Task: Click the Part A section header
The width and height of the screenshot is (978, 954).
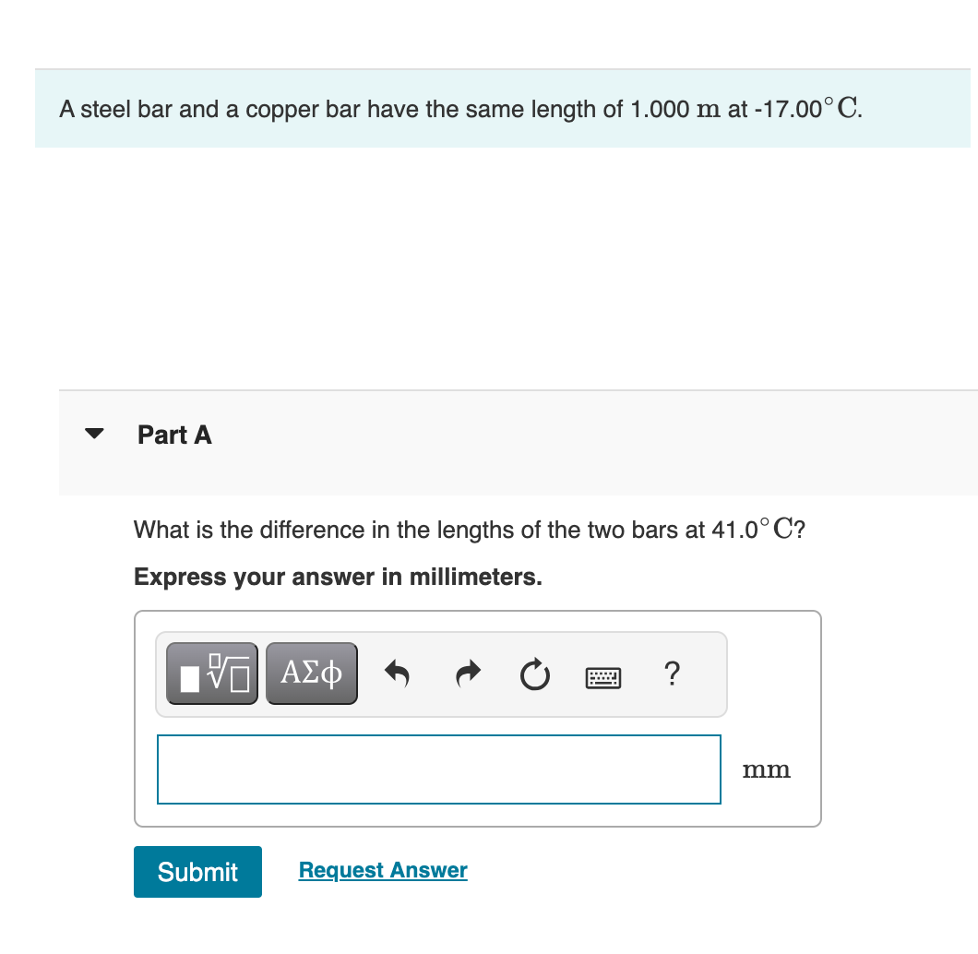Action: (174, 434)
